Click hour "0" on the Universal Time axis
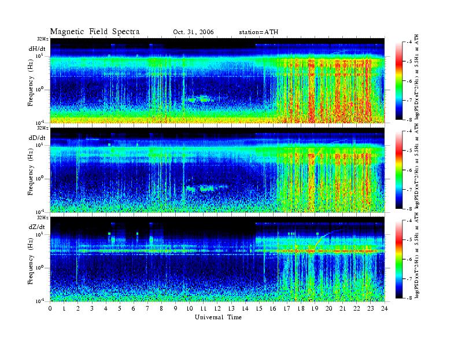Viewport: 458px width, 354px height. point(50,308)
